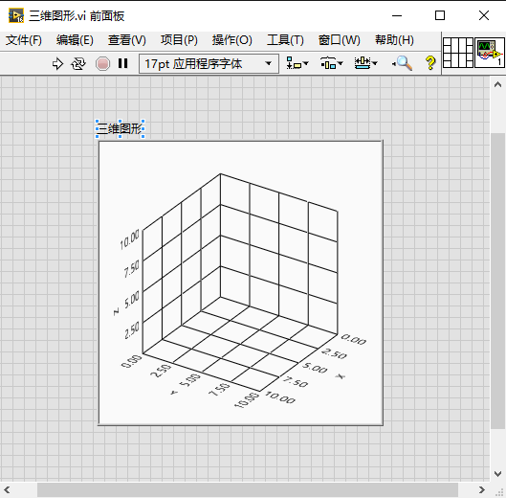
Task: Close the 三维图形.vi front panel
Action: pos(484,15)
